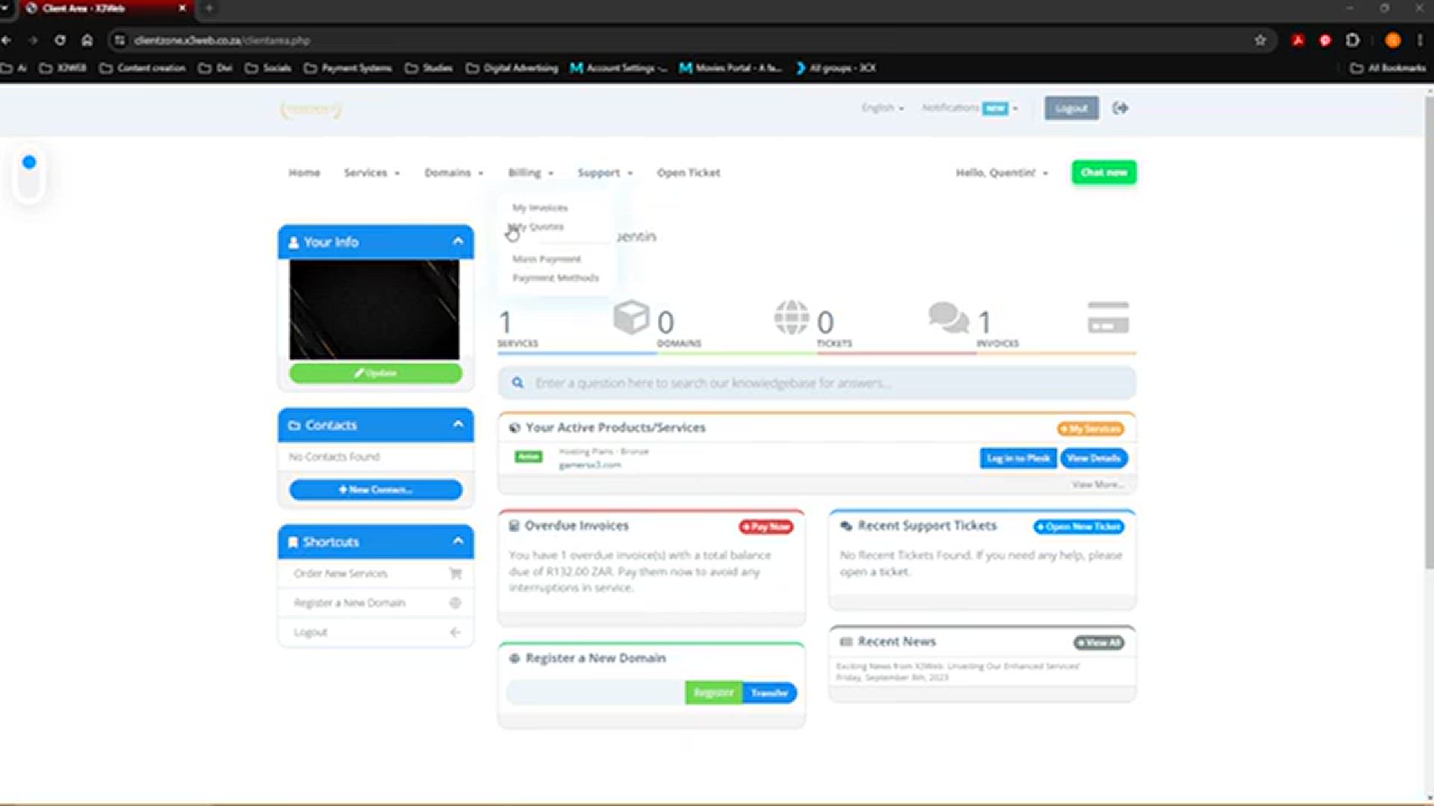Click the cube icon above Services count
The image size is (1434, 806).
coord(631,317)
